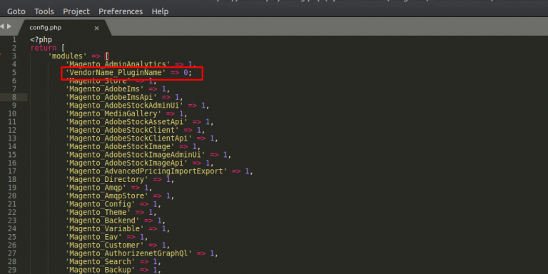Go to previous tab with left arrow
Viewport: 548px width, 274px height.
2,26
